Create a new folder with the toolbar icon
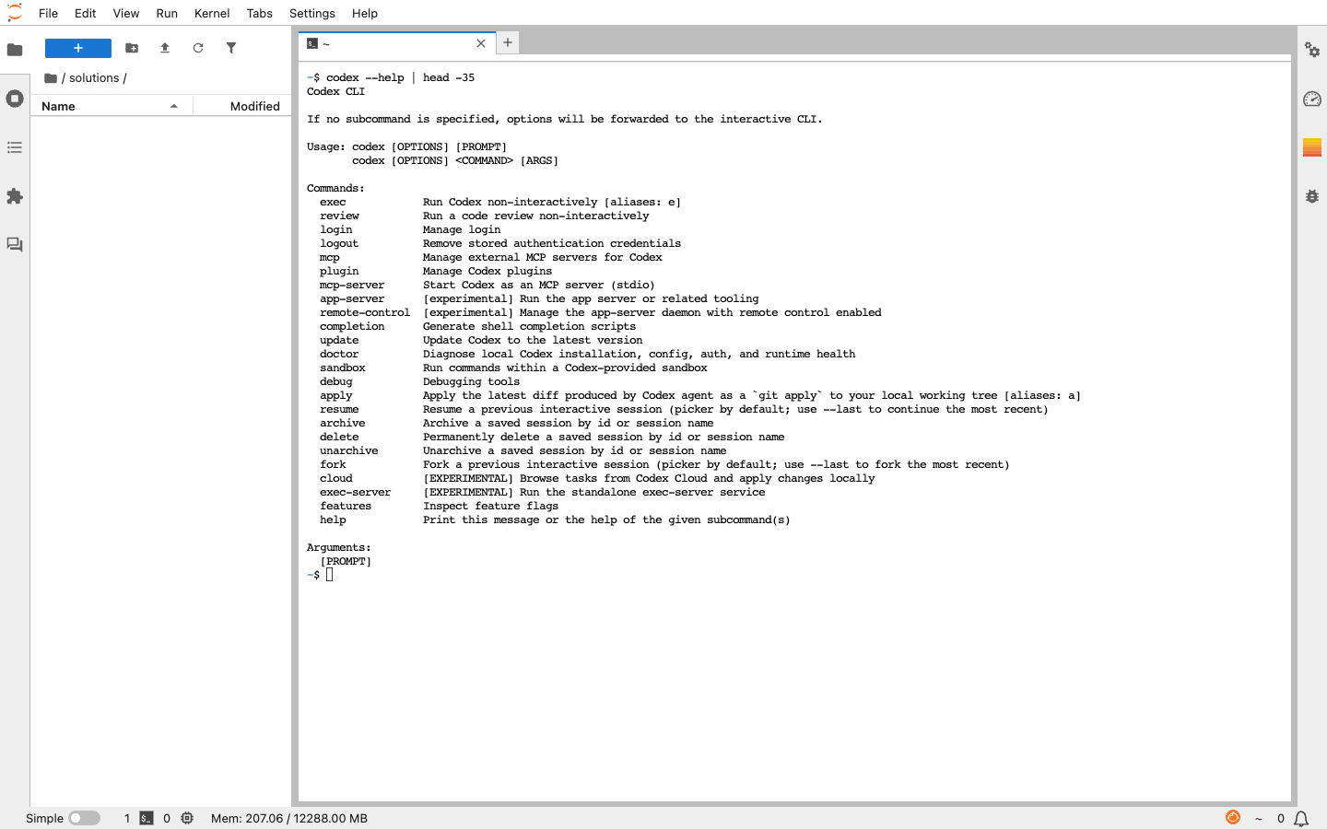 (132, 48)
